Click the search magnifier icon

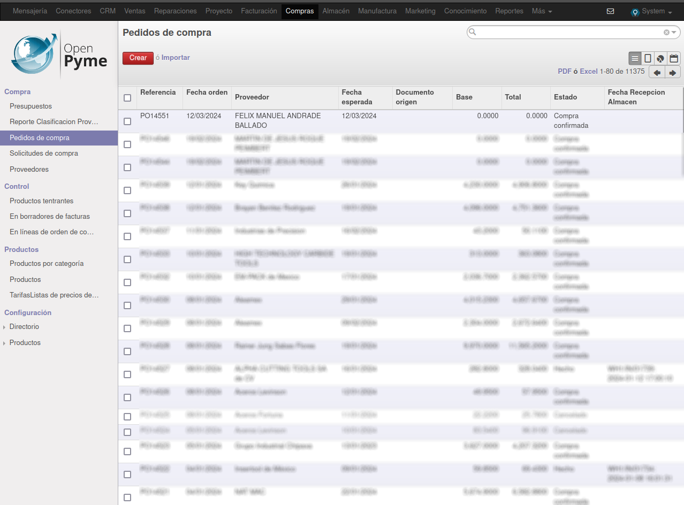472,32
